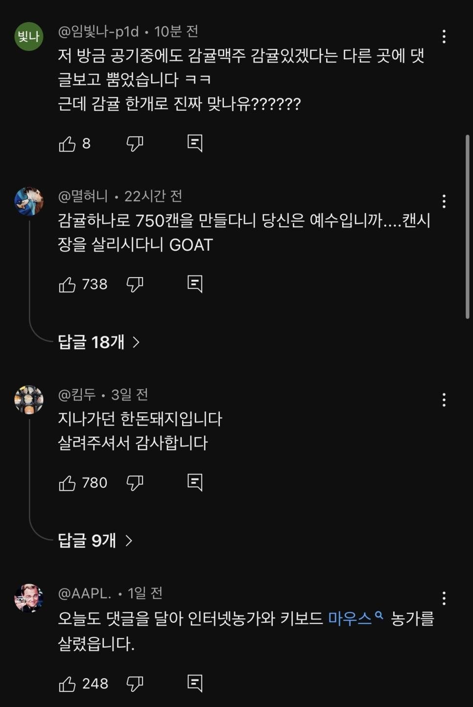The width and height of the screenshot is (473, 707).
Task: Open options menu for @임빛나-p1d comment
Action: tap(444, 37)
